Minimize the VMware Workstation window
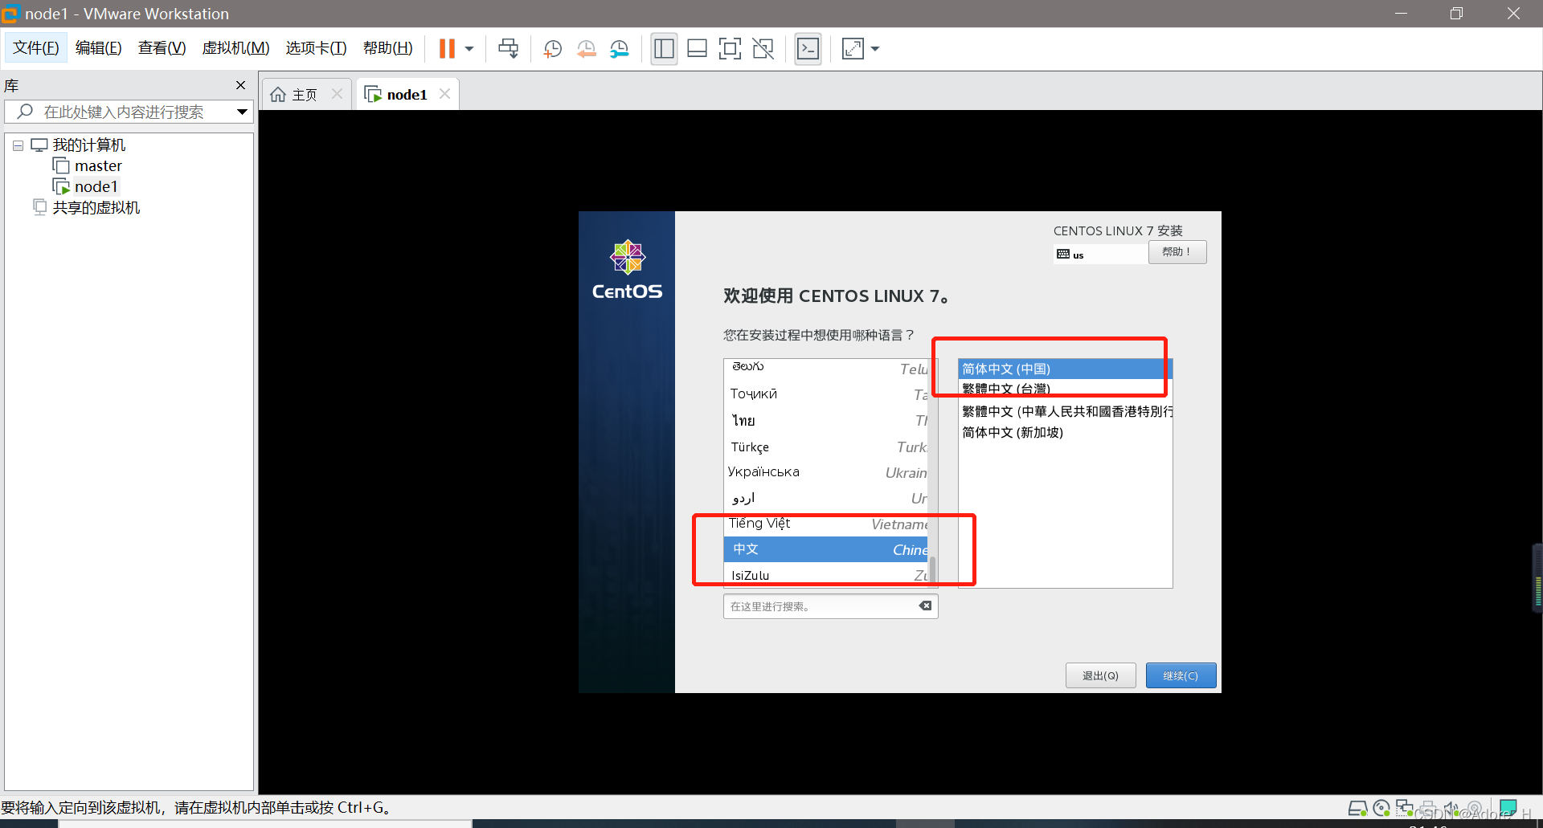This screenshot has height=828, width=1543. (x=1401, y=14)
